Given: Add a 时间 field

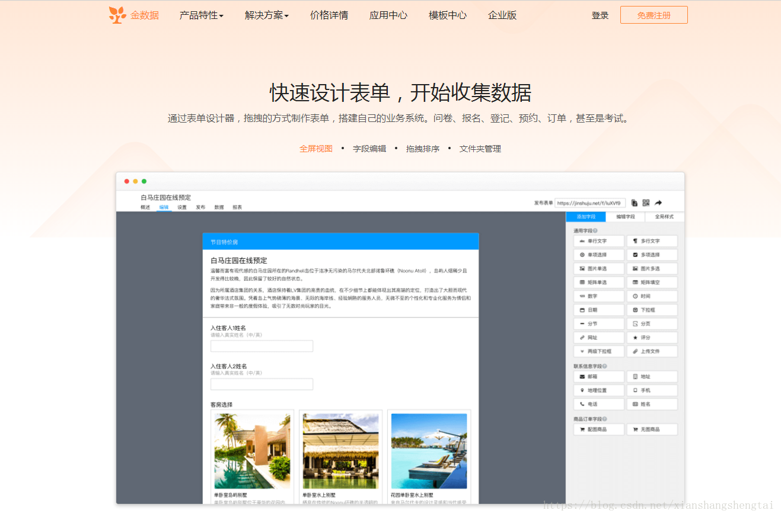Looking at the screenshot, I should 652,296.
